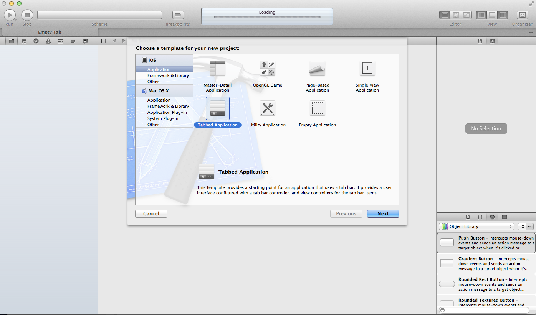This screenshot has width=536, height=315.
Task: Show the Search navigator magnifier icon
Action: 36,41
